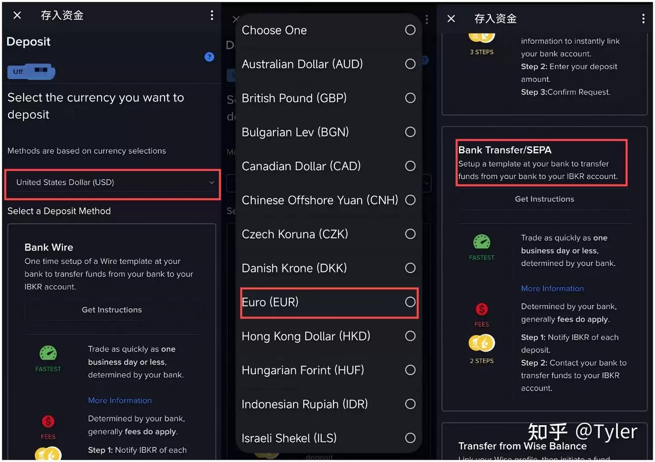Click Get Instructions for Bank Wire
The image size is (655, 462).
click(111, 310)
